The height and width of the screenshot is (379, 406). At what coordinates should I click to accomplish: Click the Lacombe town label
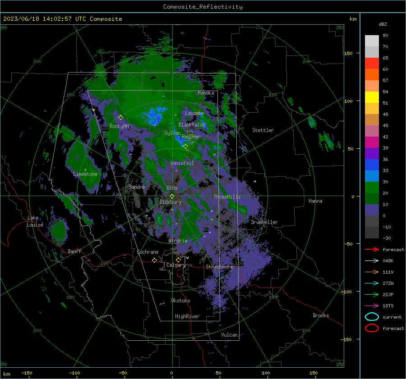coord(194,113)
